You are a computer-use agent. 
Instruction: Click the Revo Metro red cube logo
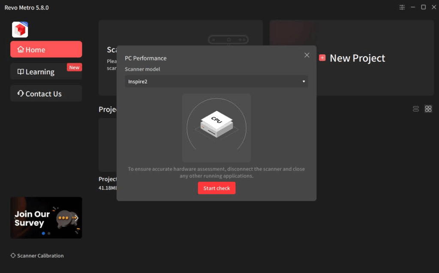[x=20, y=30]
